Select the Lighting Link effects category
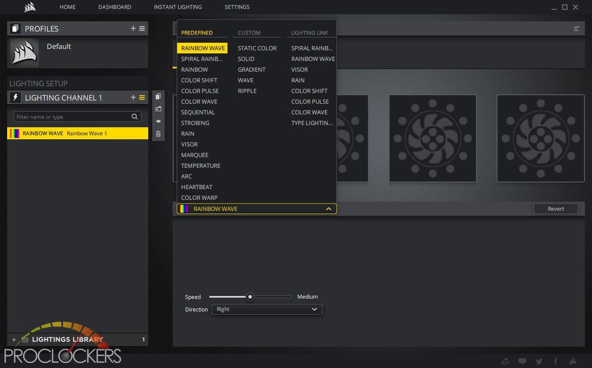The height and width of the screenshot is (368, 592). pyautogui.click(x=309, y=32)
